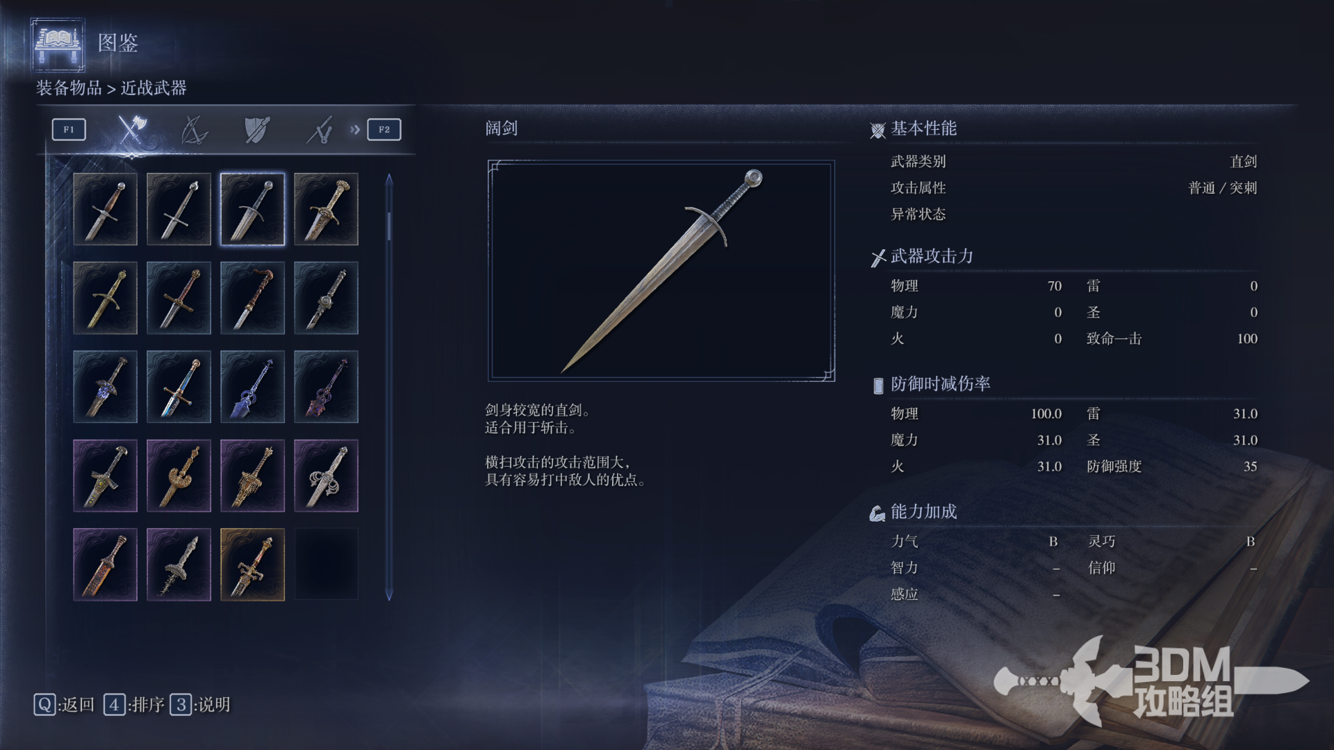Click the Q 返回 back button
The height and width of the screenshot is (750, 1334).
[64, 705]
